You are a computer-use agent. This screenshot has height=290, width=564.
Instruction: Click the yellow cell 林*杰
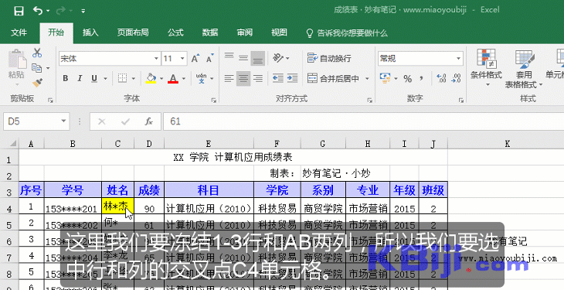point(117,206)
